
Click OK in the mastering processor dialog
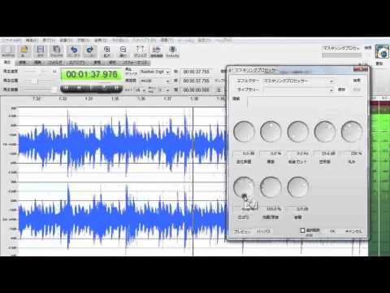coord(332,231)
